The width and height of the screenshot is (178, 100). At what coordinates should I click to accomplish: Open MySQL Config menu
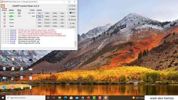tap(55, 16)
